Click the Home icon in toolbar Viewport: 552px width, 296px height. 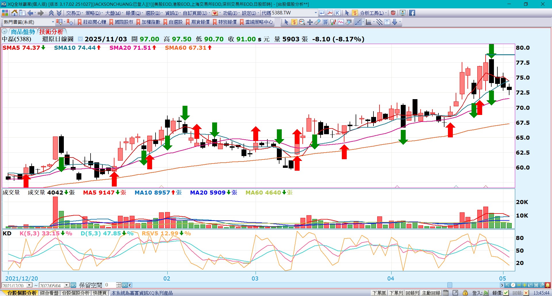14,13
